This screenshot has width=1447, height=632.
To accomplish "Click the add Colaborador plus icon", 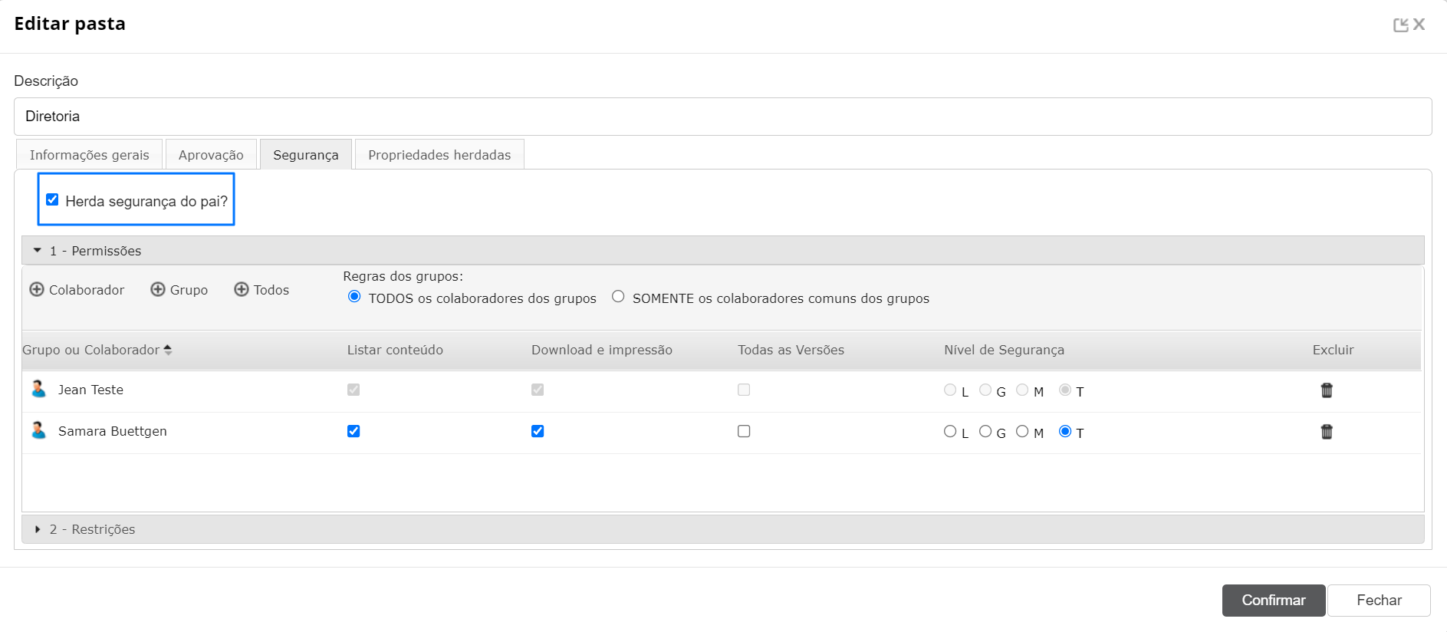I will point(37,289).
